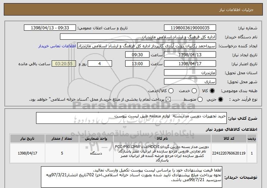Click the جزئیات اطلاعات نیاز header title
The image size is (267, 188).
pos(236,10)
